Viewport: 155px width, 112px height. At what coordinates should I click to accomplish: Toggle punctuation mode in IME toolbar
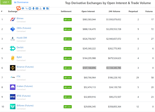coord(26,8)
